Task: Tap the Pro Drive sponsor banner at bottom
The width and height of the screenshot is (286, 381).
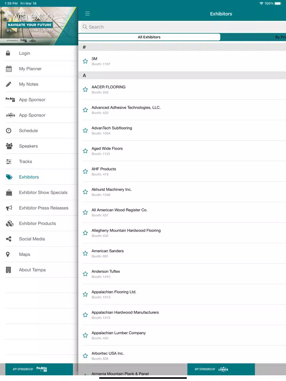Action: tap(39, 369)
